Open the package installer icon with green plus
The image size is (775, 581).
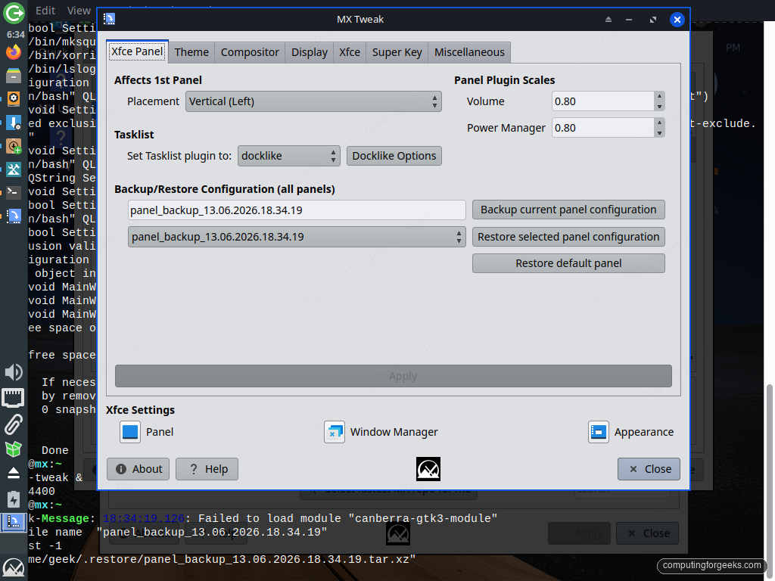click(x=14, y=146)
